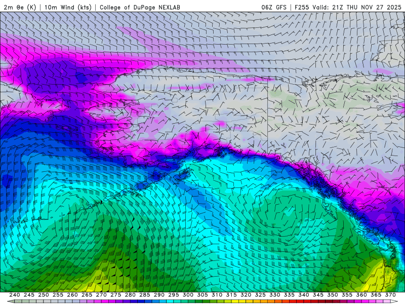This screenshot has width=405, height=304.
Task: Click the right arrow tip of the color bar
Action: (395, 301)
